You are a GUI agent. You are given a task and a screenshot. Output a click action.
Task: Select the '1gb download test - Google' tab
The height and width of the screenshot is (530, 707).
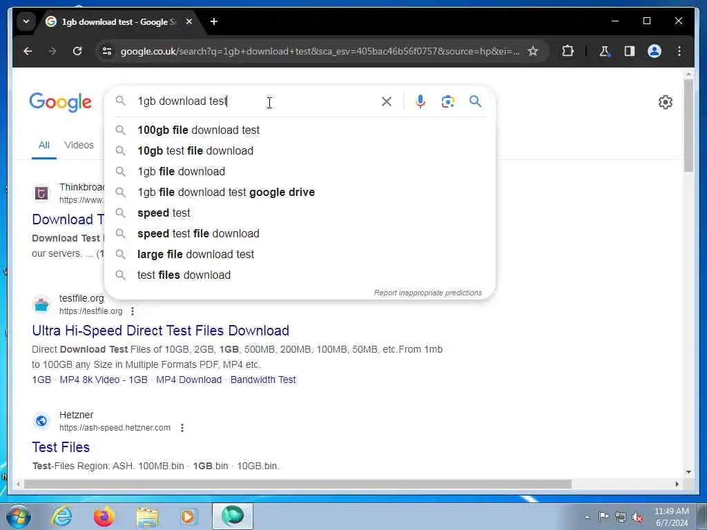point(118,21)
